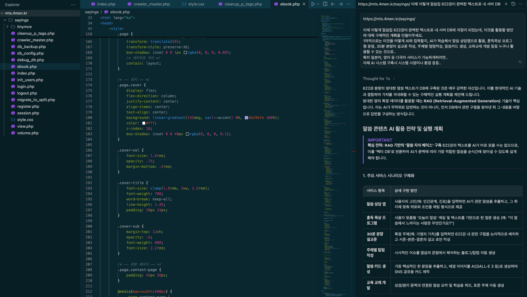Collapse the sayings folder
527x297 pixels.
coord(5,20)
